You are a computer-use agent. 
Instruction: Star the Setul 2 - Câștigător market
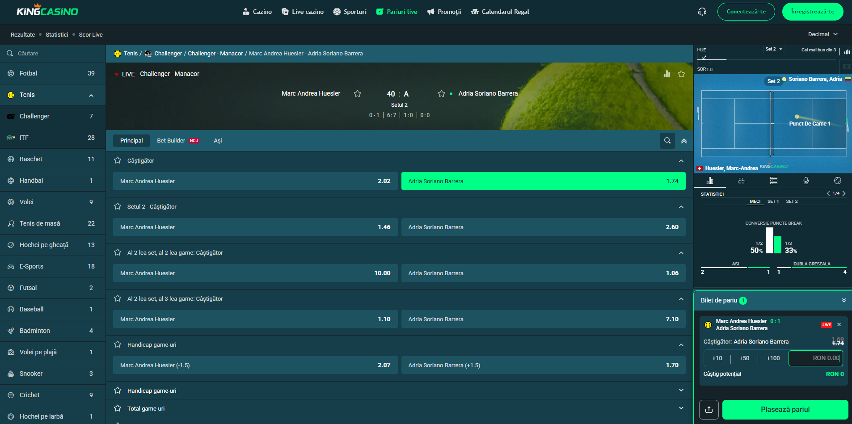[x=118, y=206]
